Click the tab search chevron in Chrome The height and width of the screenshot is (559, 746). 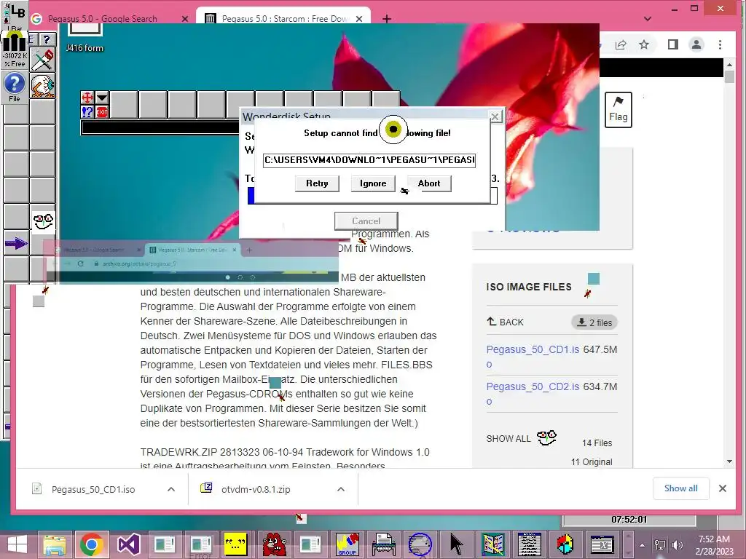tap(647, 18)
